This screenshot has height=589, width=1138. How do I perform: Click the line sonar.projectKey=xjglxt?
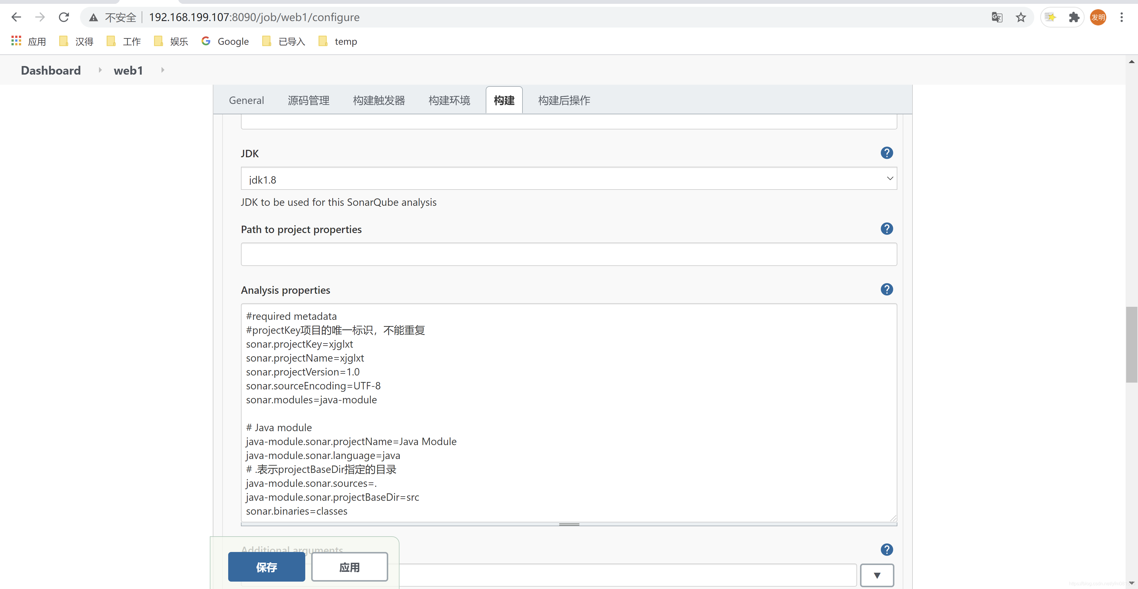(299, 344)
